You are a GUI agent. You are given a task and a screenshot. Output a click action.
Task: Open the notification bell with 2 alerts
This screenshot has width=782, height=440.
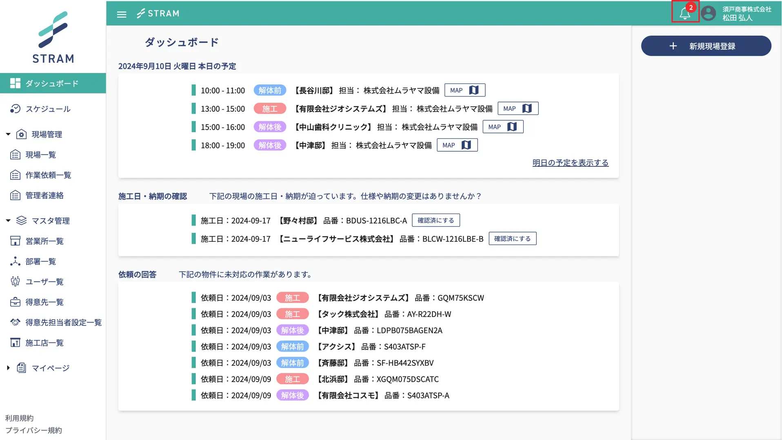point(685,13)
